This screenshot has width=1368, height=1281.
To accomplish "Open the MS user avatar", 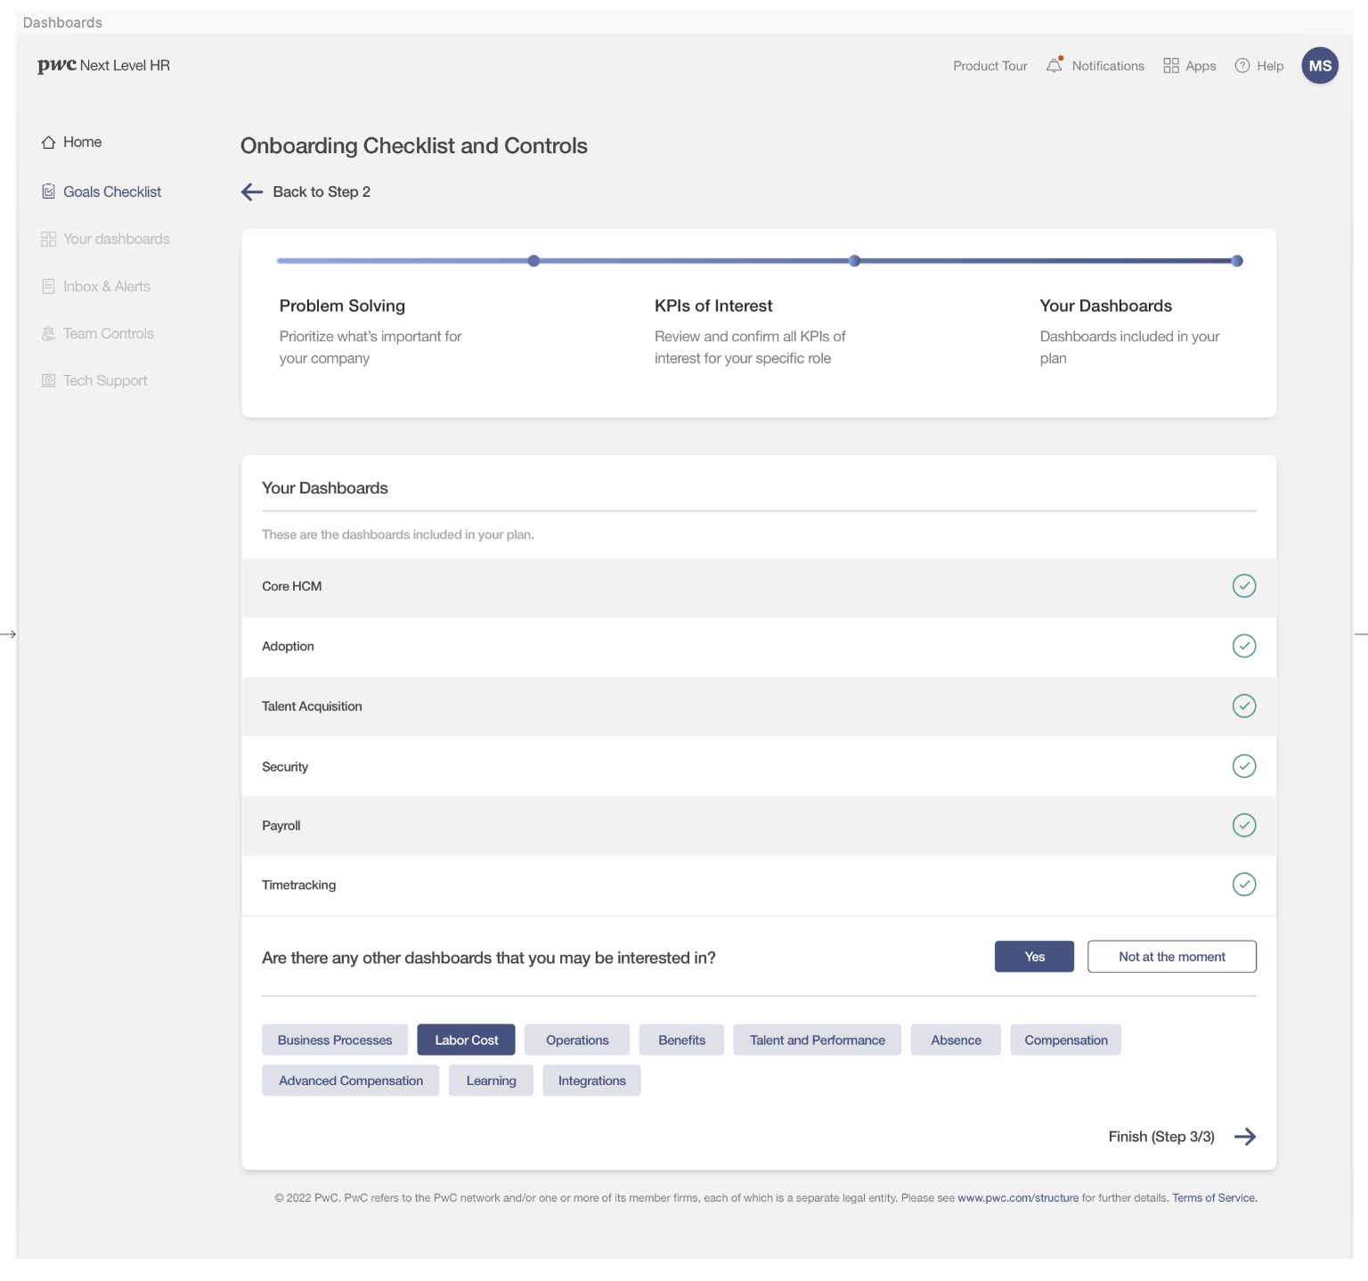I will click(1320, 66).
